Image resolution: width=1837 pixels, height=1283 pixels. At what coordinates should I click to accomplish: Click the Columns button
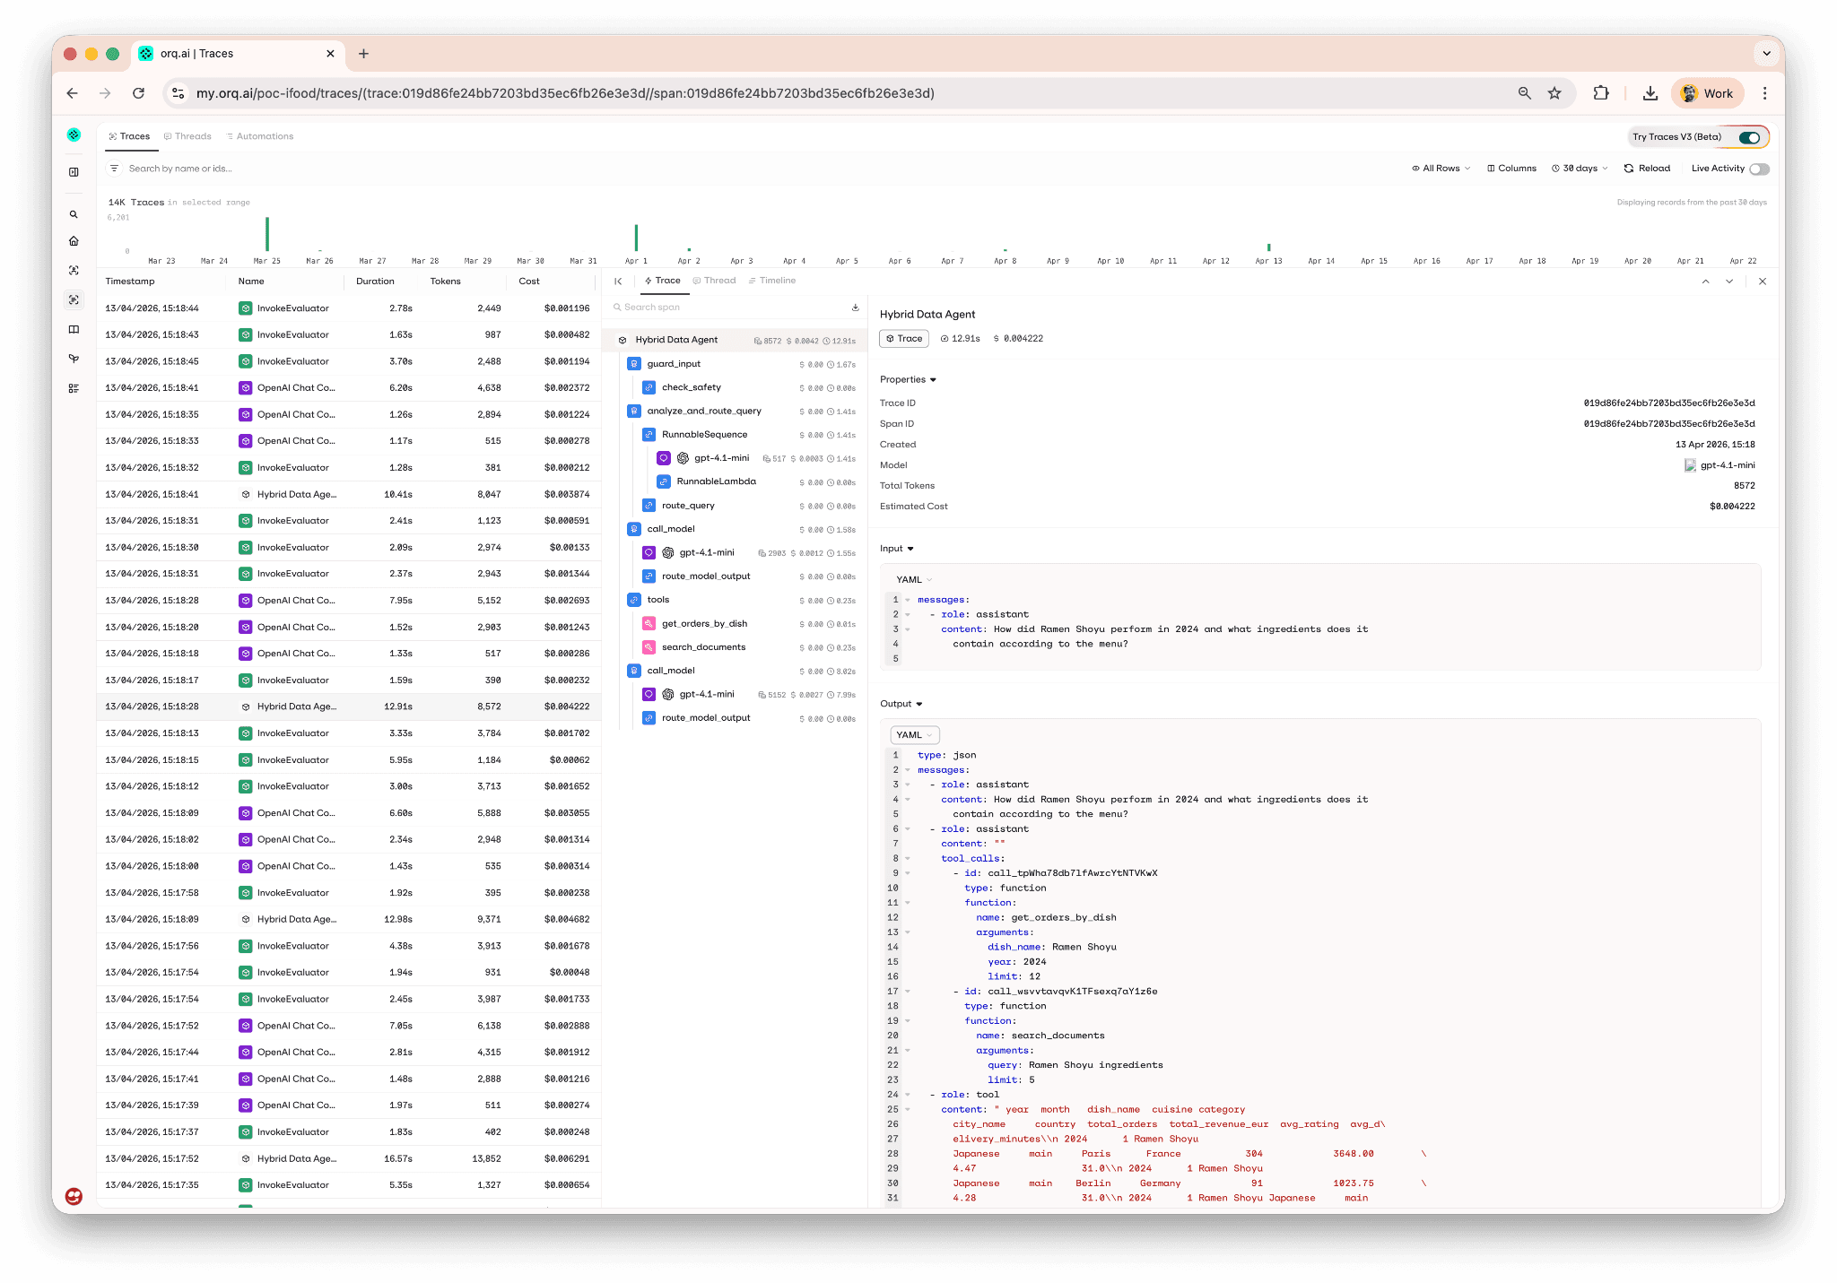[1511, 169]
